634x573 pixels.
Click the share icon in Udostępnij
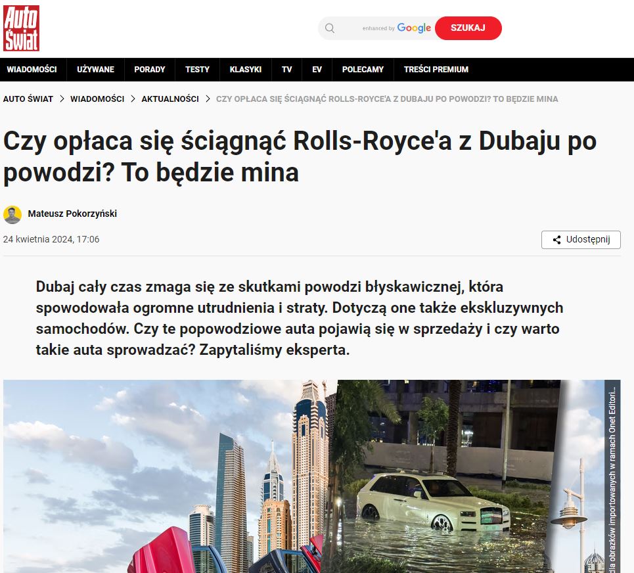click(556, 240)
